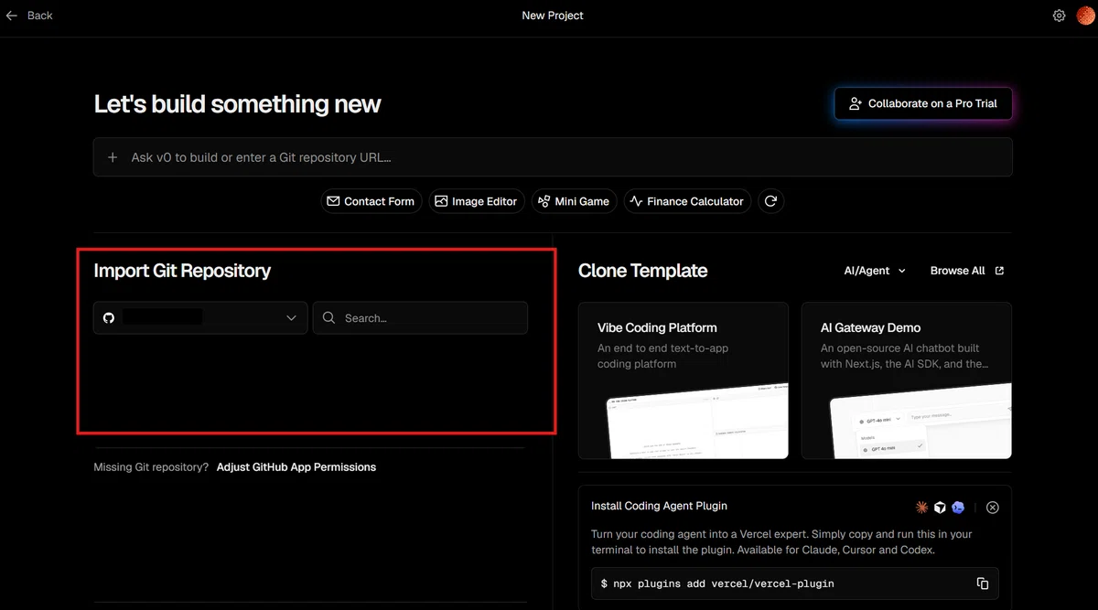Refresh the prompt suggestion chips

pos(771,201)
